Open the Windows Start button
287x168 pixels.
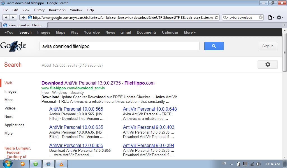7,164
